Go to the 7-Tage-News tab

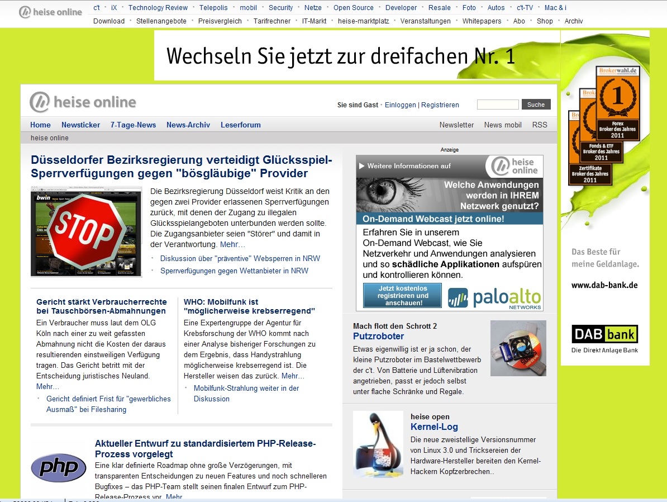133,125
